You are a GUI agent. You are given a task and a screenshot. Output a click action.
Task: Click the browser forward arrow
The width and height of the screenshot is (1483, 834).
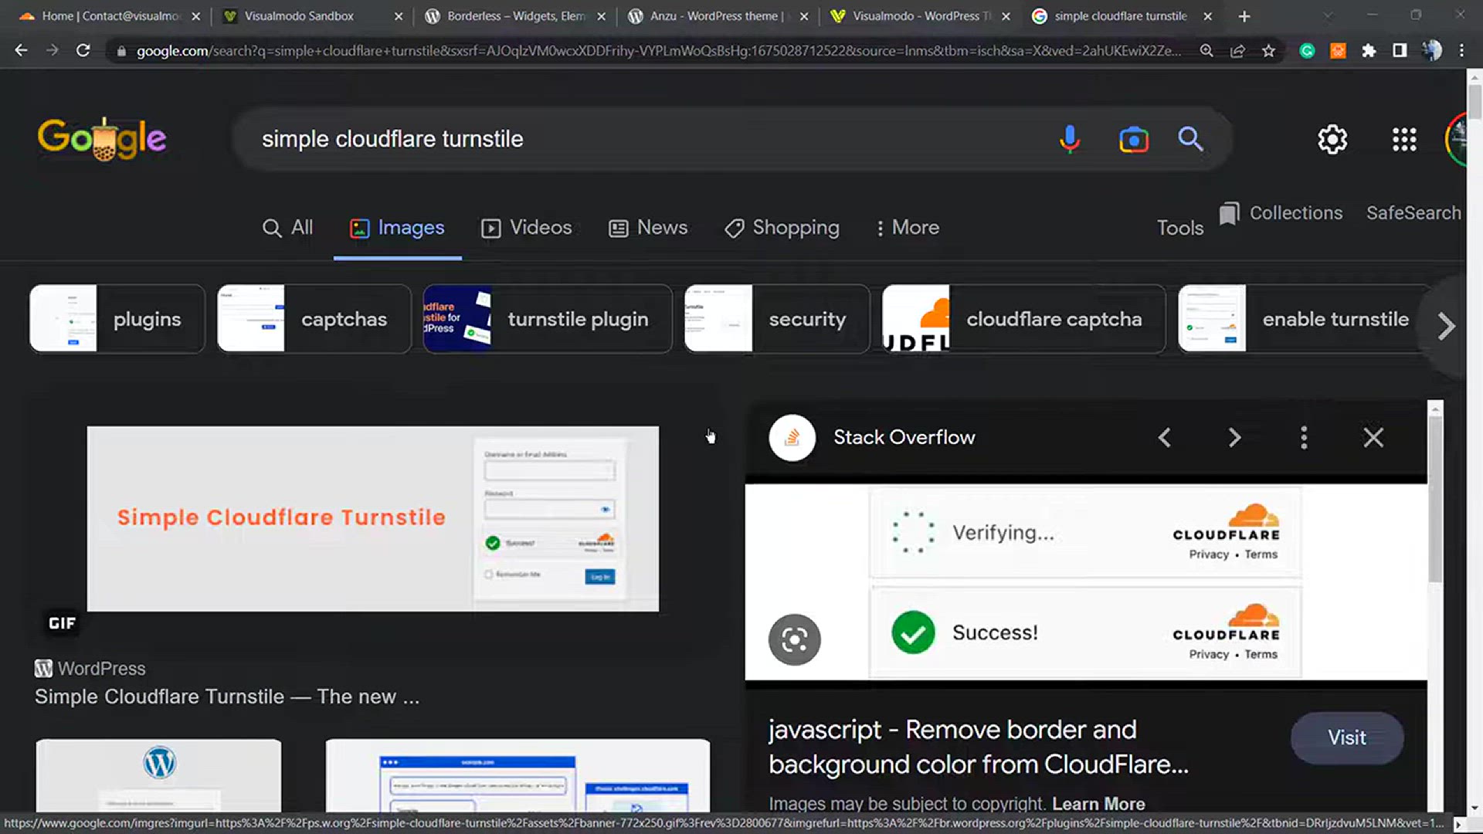(x=52, y=50)
